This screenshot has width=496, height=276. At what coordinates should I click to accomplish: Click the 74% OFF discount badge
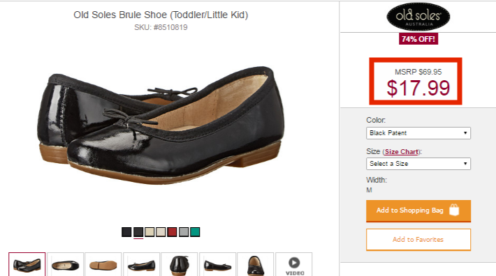(x=418, y=39)
